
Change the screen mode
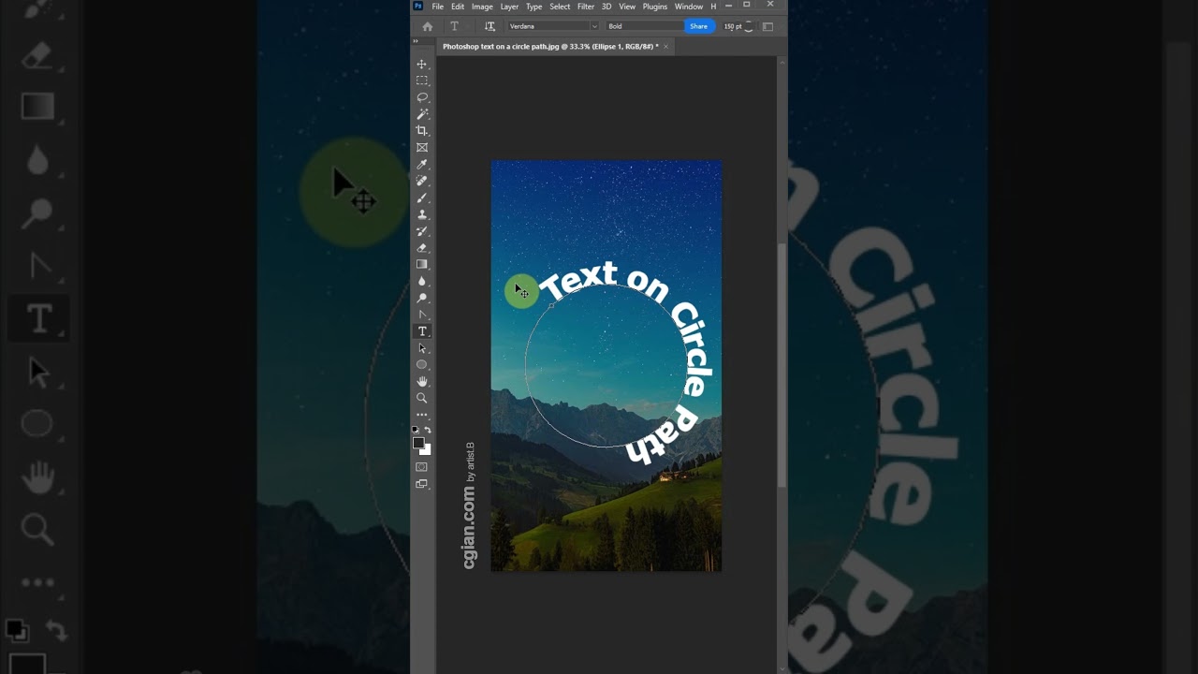pyautogui.click(x=422, y=484)
